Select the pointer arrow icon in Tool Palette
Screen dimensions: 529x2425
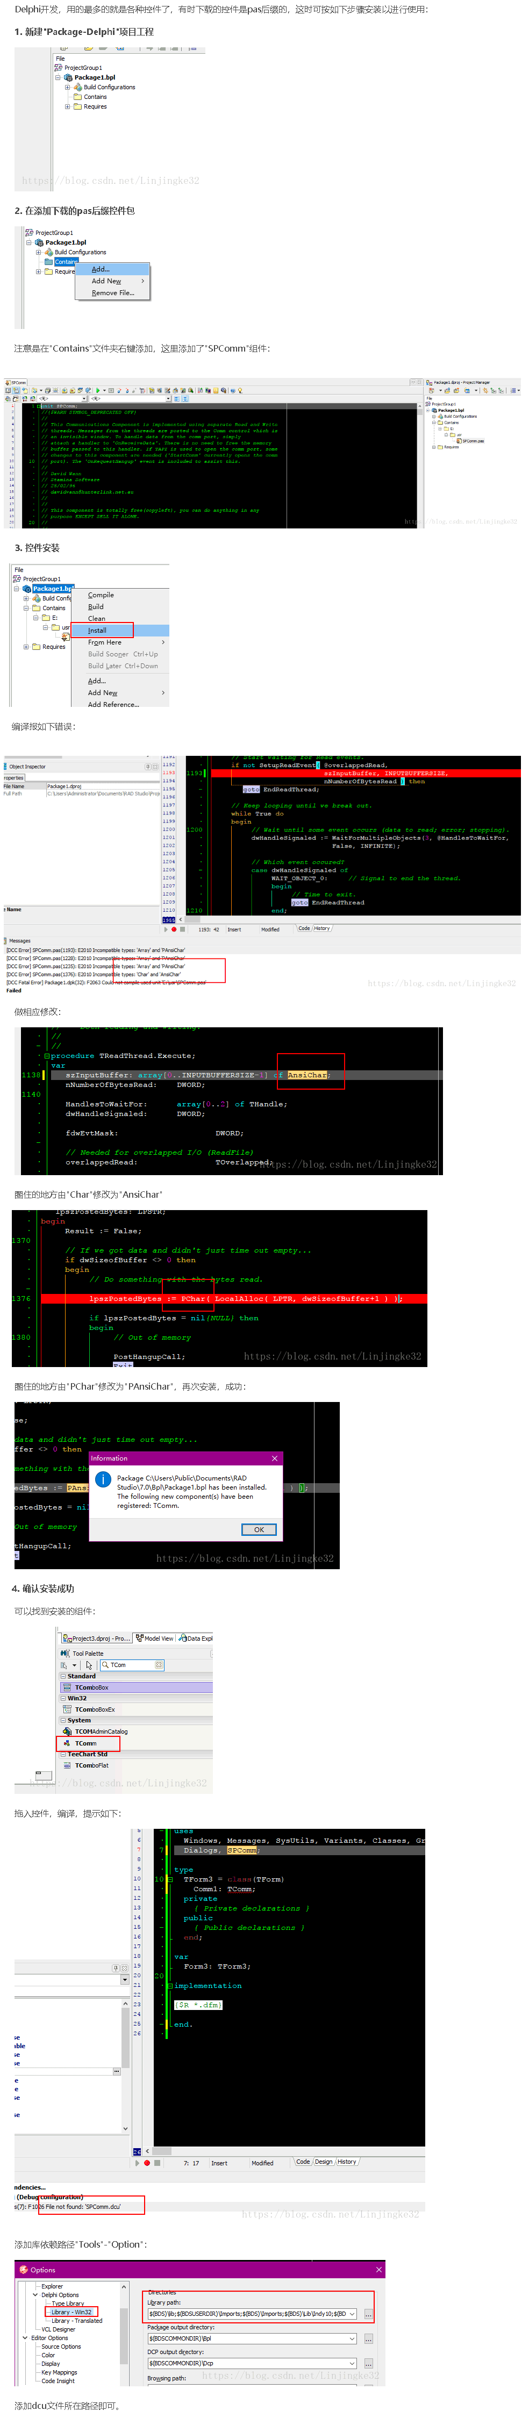(89, 1665)
